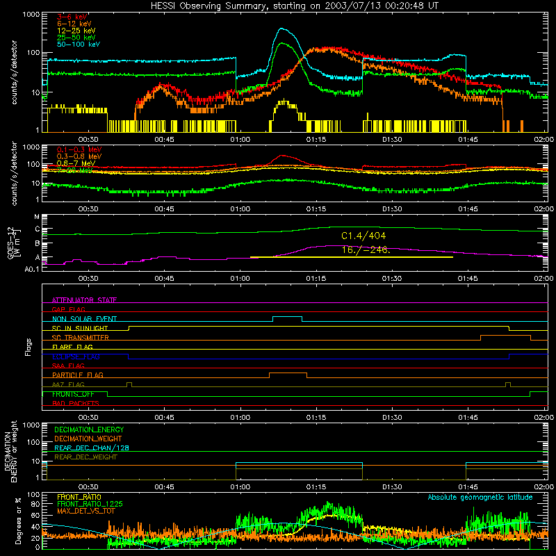Click counts/s/detector axis title of MeV panel

point(14,174)
